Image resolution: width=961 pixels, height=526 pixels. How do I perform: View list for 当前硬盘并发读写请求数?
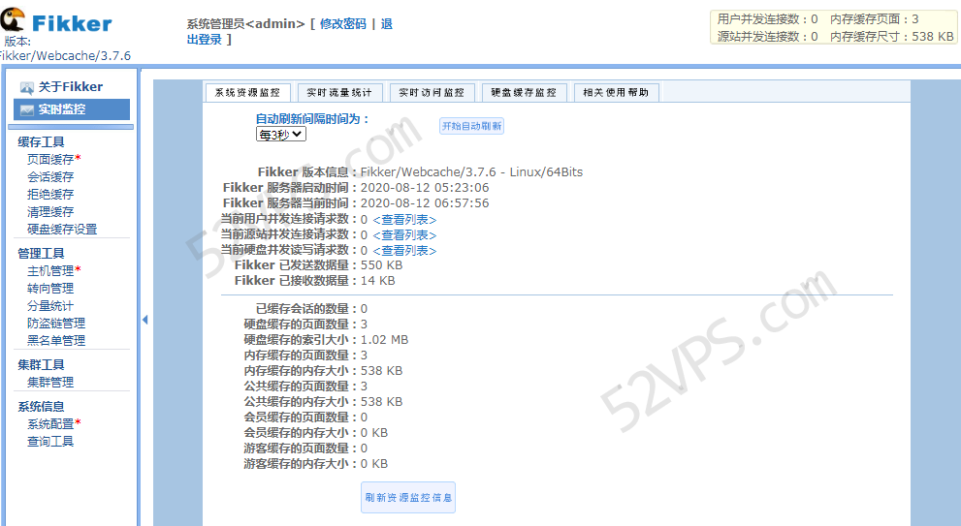[404, 251]
